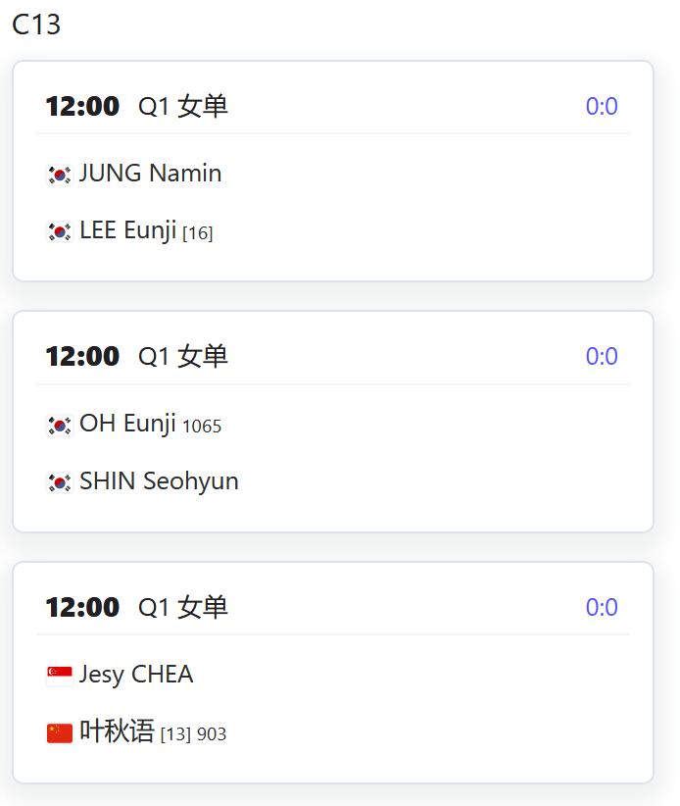Click seed [16] next to LEE Eunji
The height and width of the screenshot is (806, 680).
pos(198,233)
